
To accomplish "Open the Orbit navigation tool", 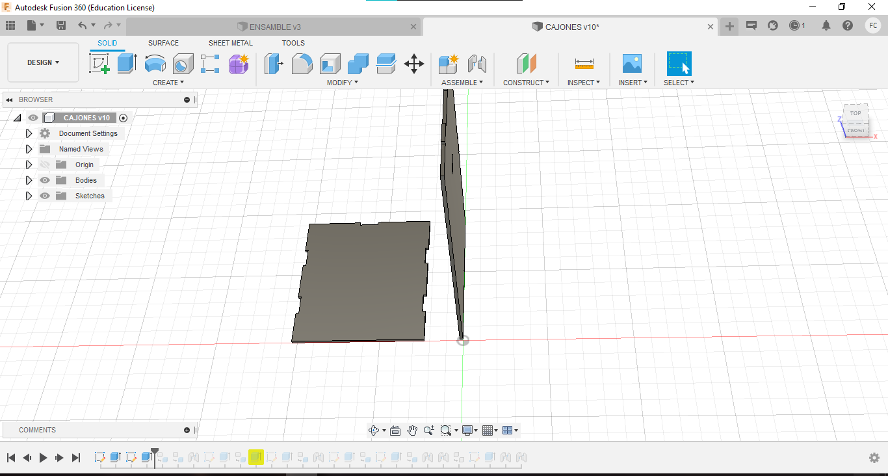I will pos(374,430).
